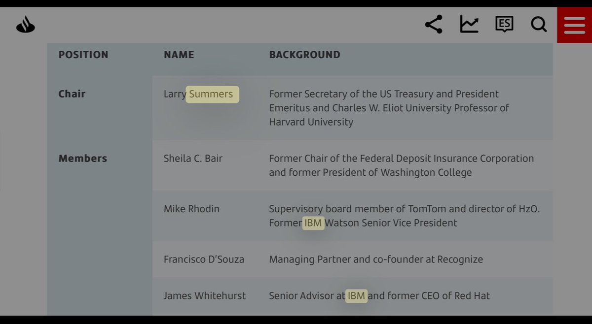Open the red hamburger menu
Image resolution: width=592 pixels, height=324 pixels.
point(574,25)
